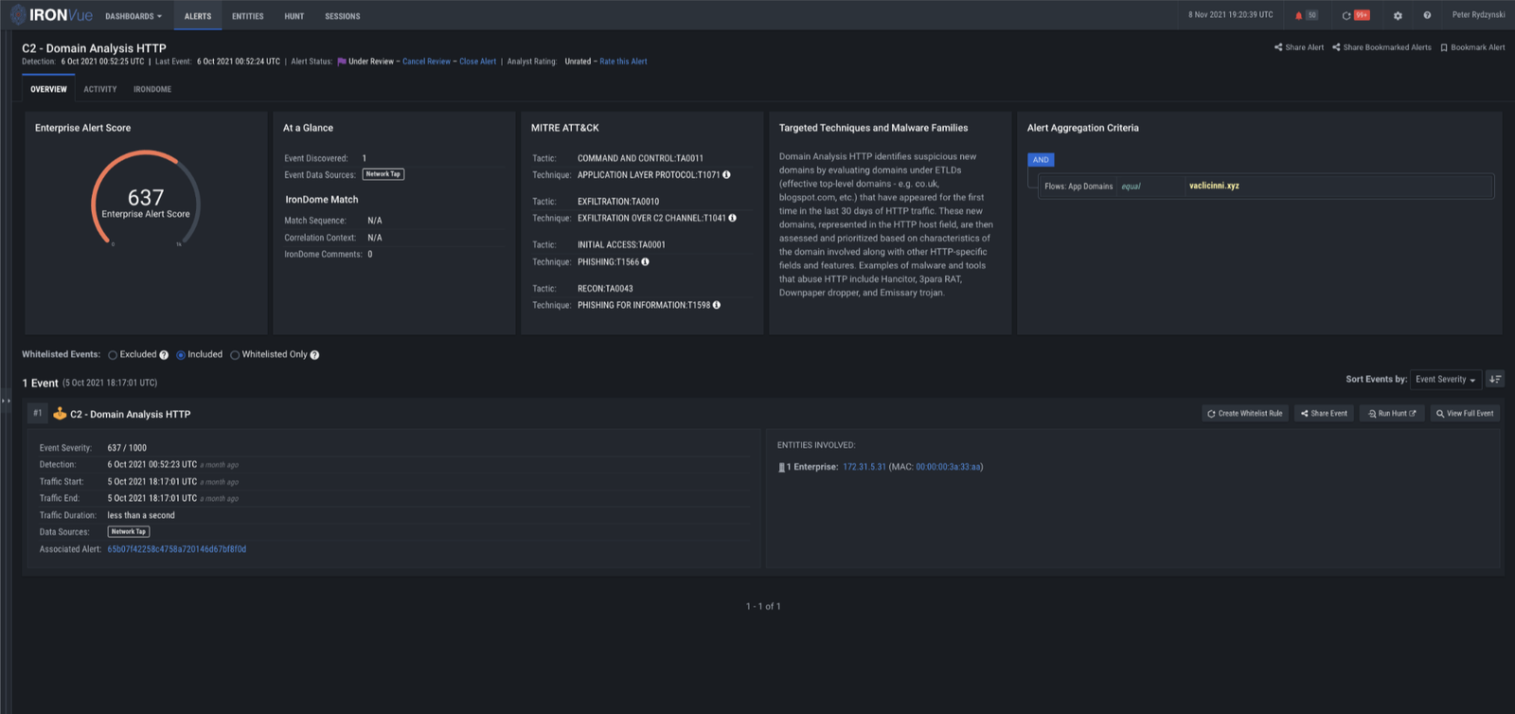Open the Peter Rydzynski user menu
Viewport: 1515px width, 714px height.
[x=1478, y=15]
